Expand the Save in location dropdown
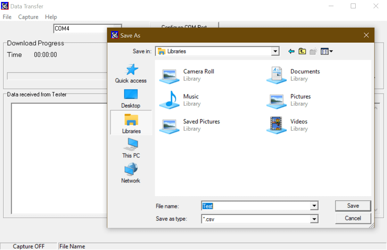 (x=275, y=51)
